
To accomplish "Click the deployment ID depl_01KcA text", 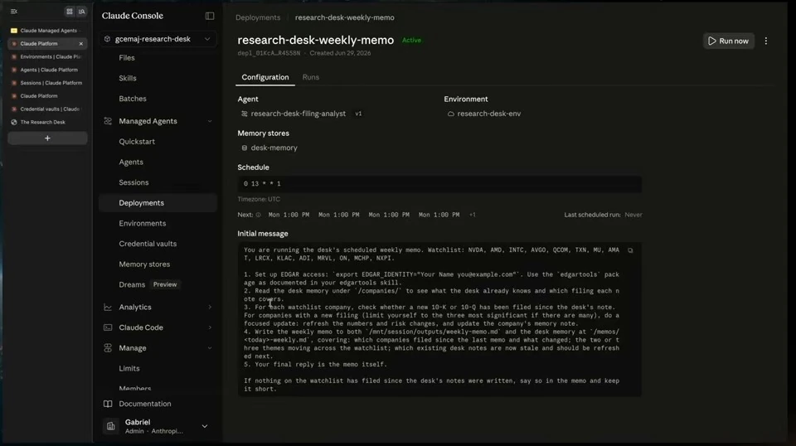I will click(269, 53).
